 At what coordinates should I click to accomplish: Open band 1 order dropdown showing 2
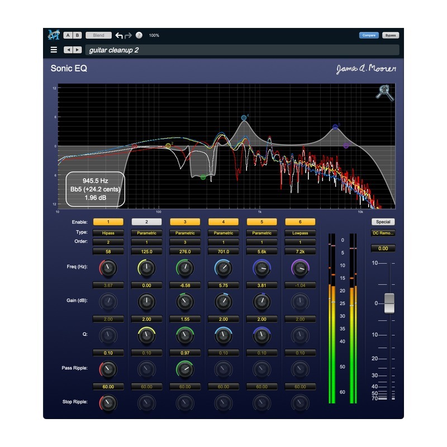[x=108, y=242]
